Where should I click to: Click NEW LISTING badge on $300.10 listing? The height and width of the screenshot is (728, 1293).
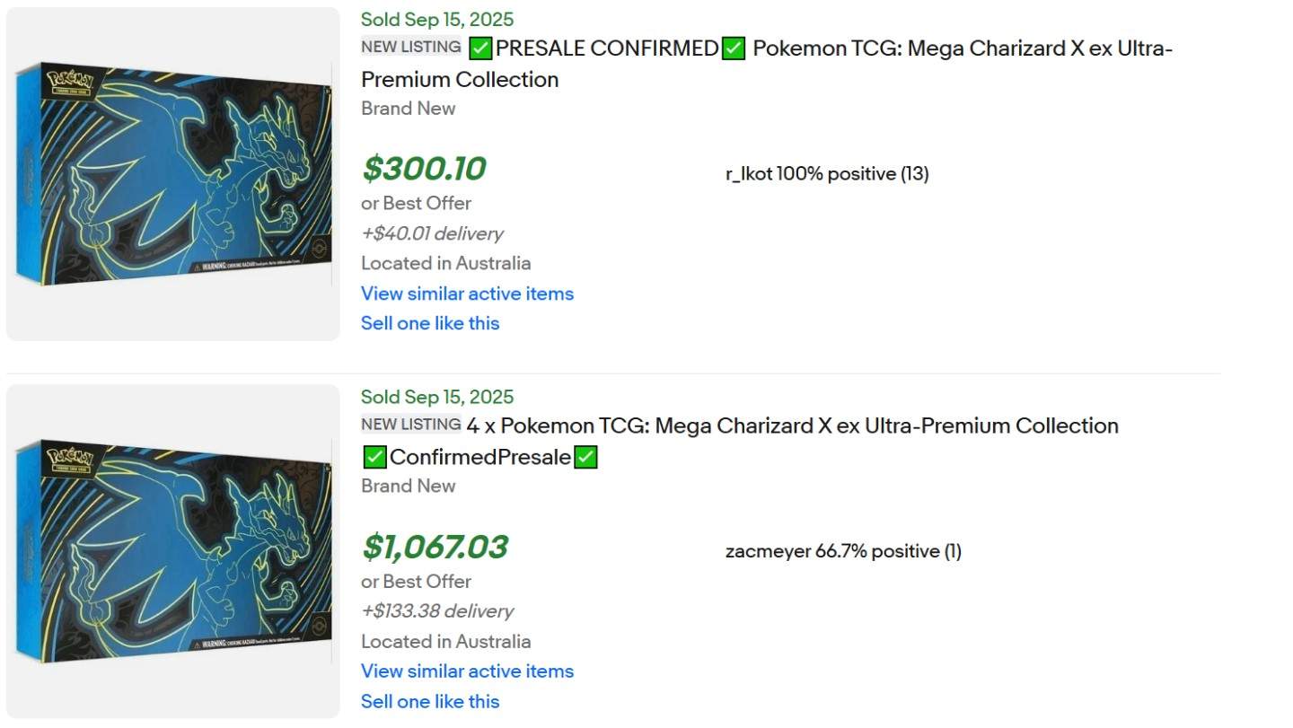411,47
